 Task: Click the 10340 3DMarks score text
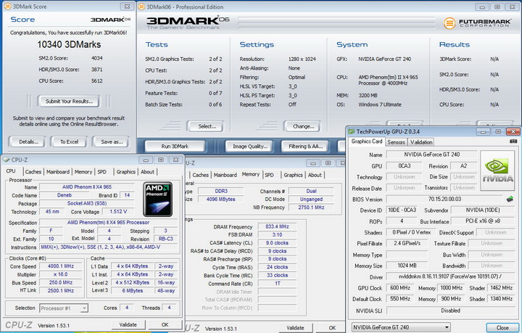(x=69, y=45)
